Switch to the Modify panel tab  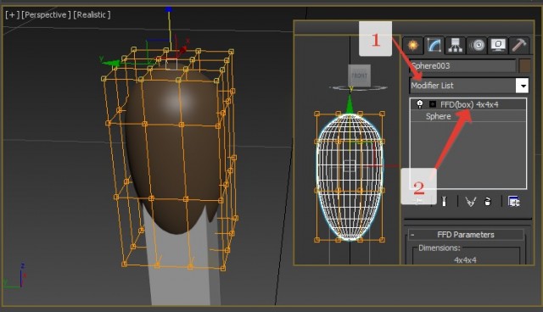(434, 45)
